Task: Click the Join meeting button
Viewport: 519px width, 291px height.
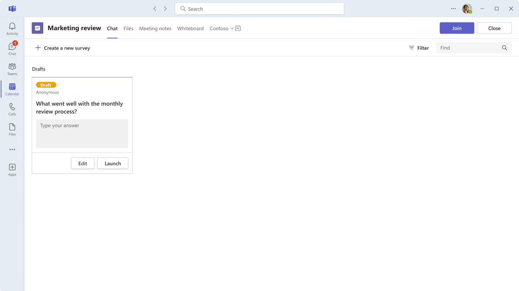Action: tap(457, 28)
